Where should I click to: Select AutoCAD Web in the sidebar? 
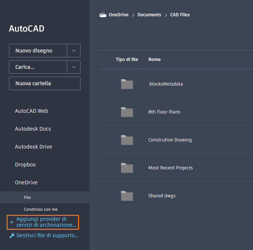pos(32,111)
